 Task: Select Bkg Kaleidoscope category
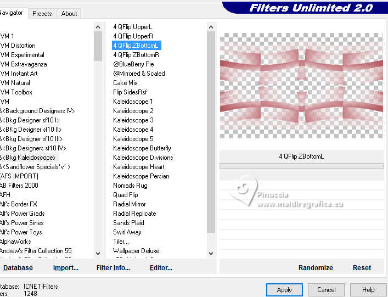[28, 158]
